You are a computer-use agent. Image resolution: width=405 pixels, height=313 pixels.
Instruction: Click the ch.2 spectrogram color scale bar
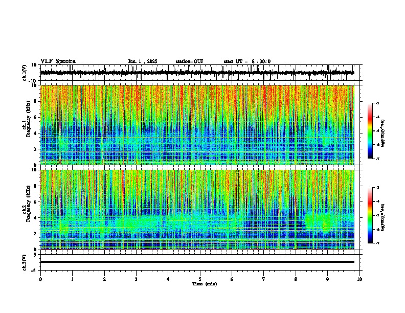[x=370, y=215]
